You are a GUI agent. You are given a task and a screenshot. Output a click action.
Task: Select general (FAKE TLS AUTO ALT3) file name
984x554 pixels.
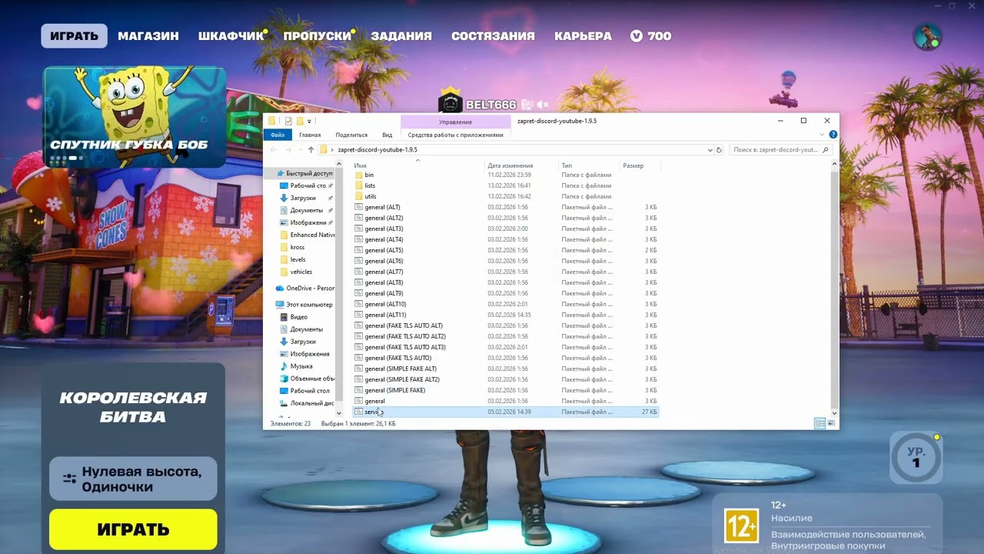click(x=405, y=347)
